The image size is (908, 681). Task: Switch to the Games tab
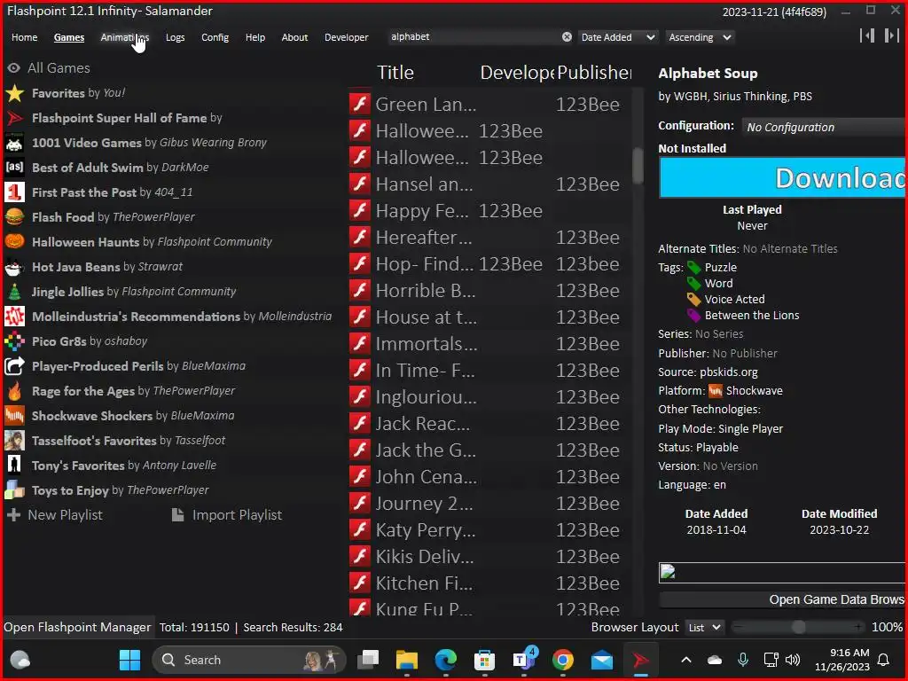pos(69,37)
